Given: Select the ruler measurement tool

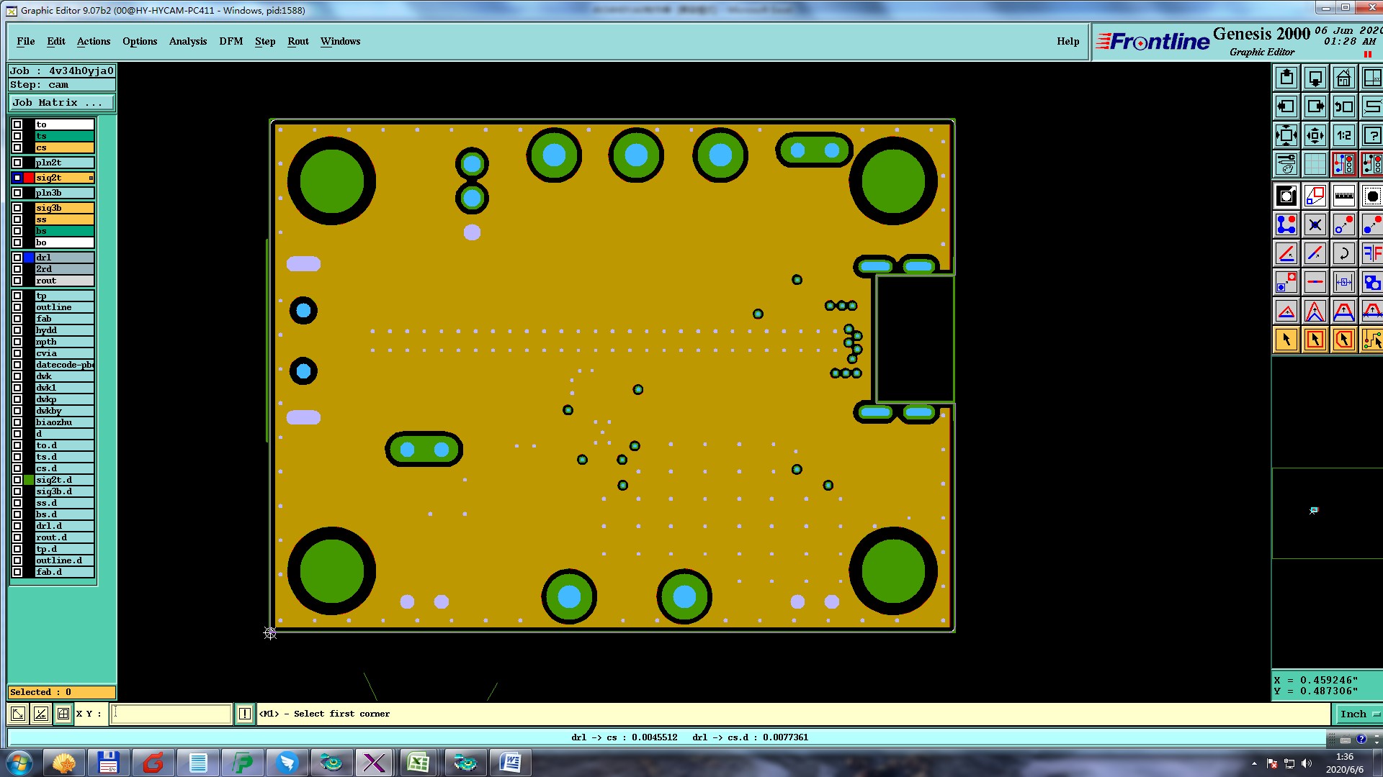Looking at the screenshot, I should (x=1343, y=196).
